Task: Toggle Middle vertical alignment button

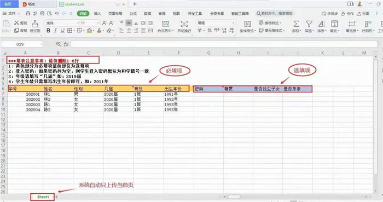Action: (129, 23)
